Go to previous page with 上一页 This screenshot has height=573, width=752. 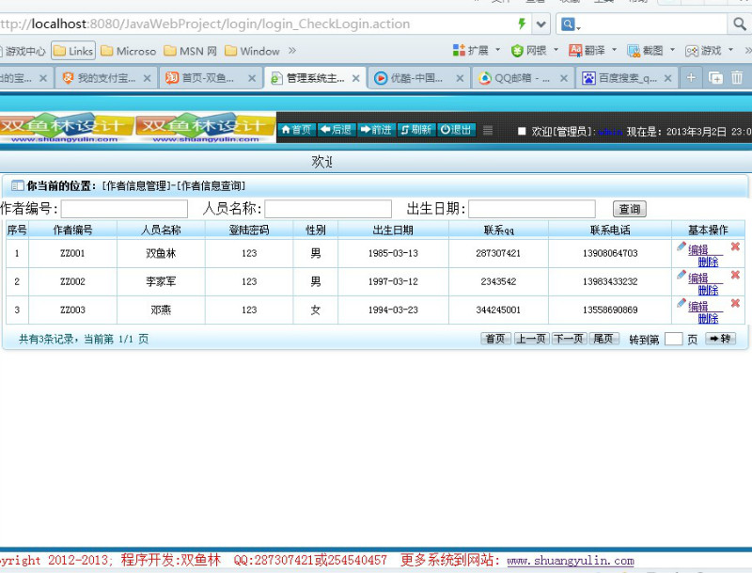pyautogui.click(x=531, y=339)
